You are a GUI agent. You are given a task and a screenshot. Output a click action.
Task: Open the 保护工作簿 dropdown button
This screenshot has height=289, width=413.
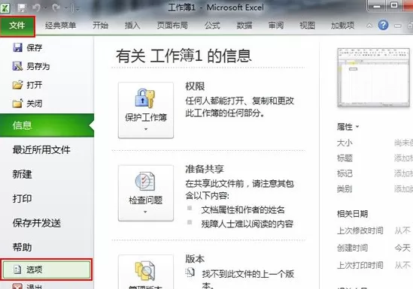tap(146, 110)
